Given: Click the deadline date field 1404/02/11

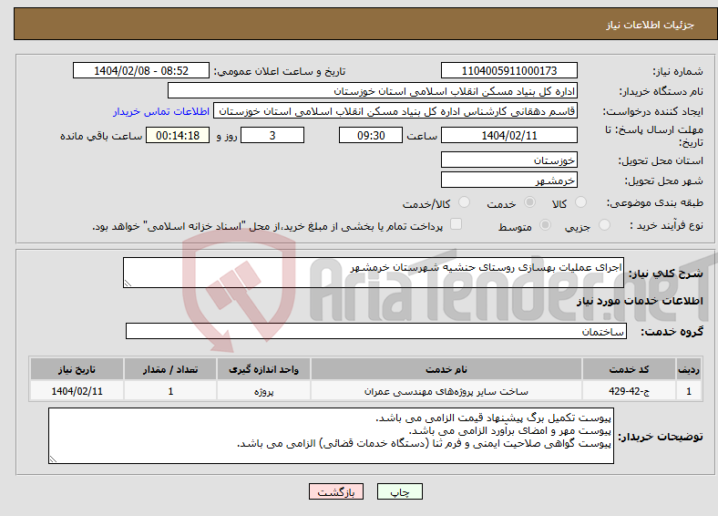Looking at the screenshot, I should coord(509,136).
